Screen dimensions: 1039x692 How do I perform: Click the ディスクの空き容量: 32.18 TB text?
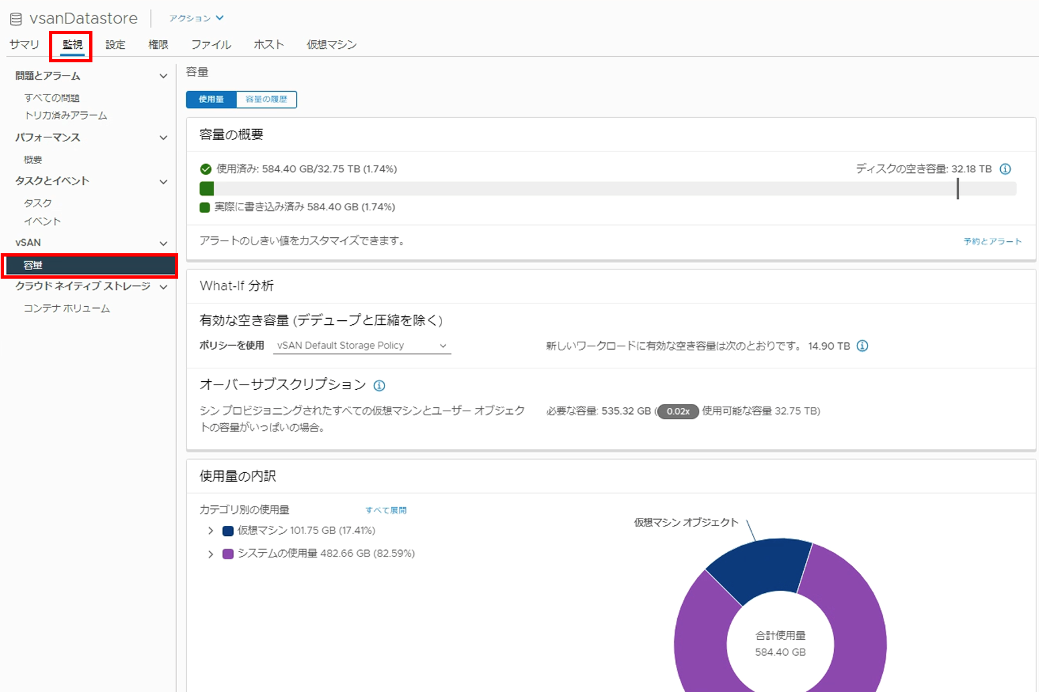click(x=924, y=169)
